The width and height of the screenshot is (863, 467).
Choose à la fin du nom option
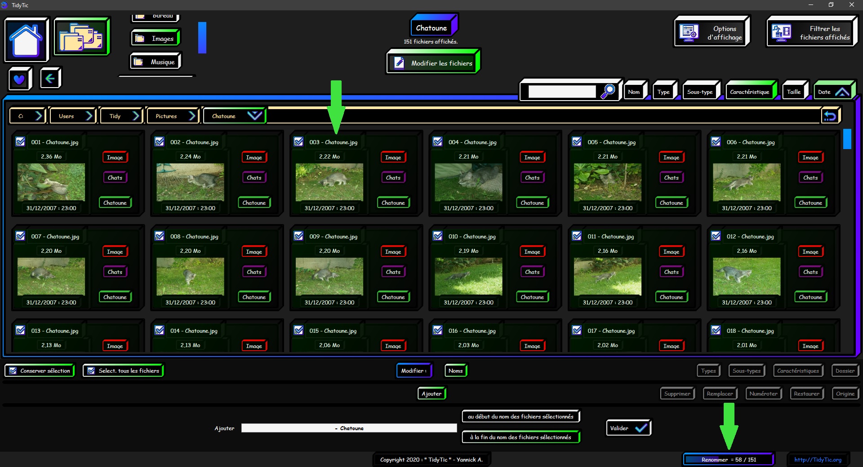coord(521,437)
